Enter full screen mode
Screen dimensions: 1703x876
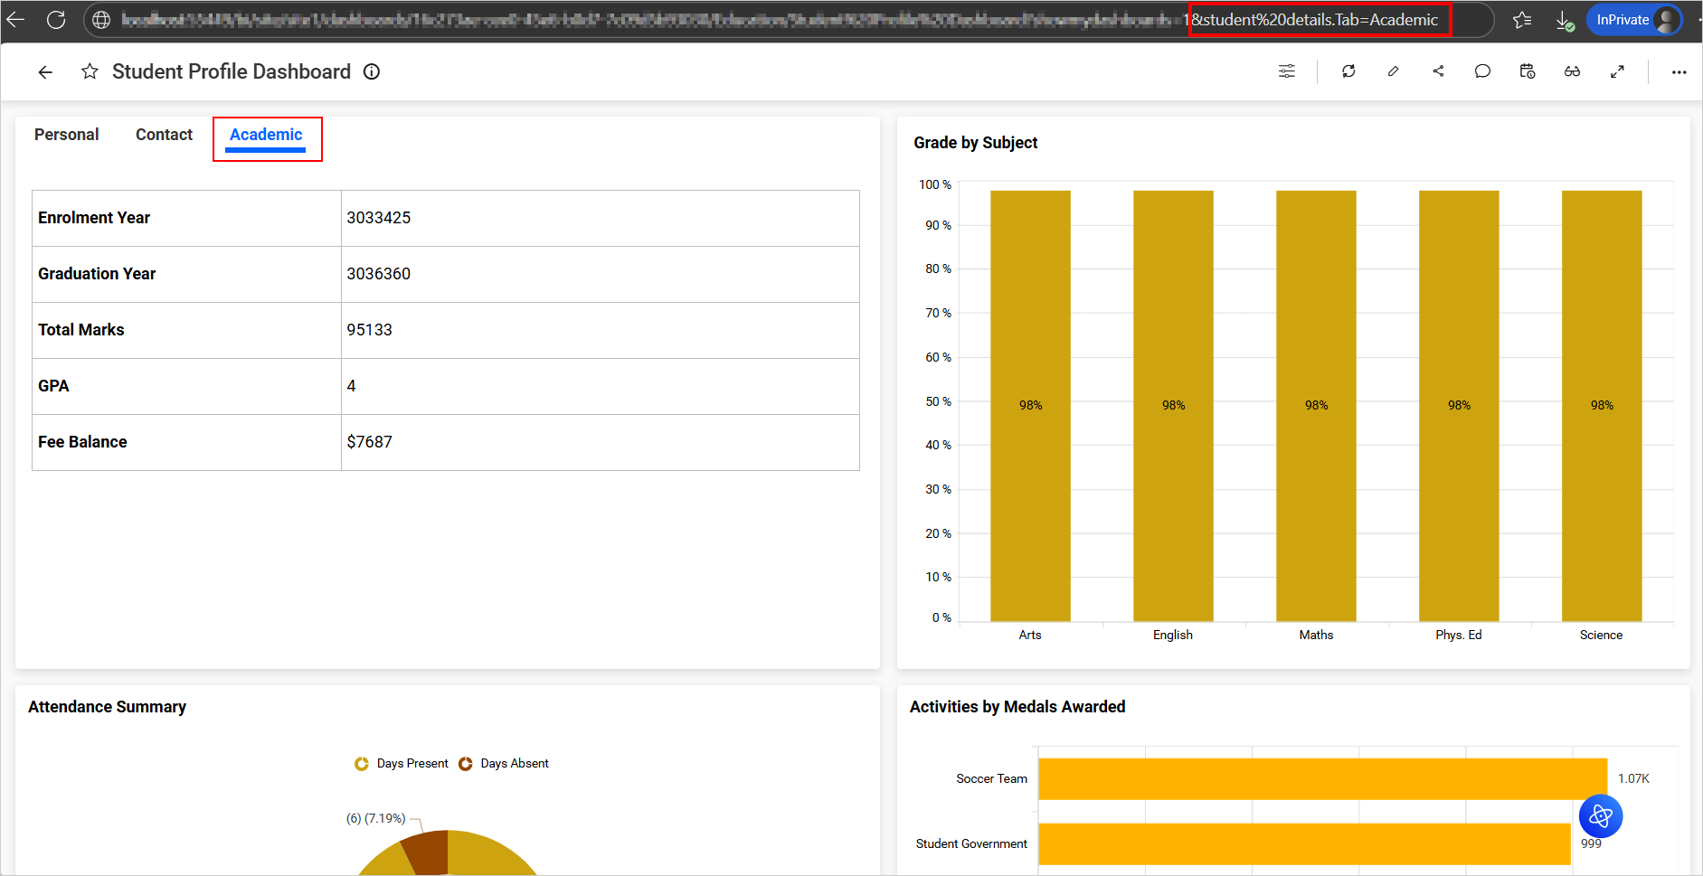point(1618,71)
